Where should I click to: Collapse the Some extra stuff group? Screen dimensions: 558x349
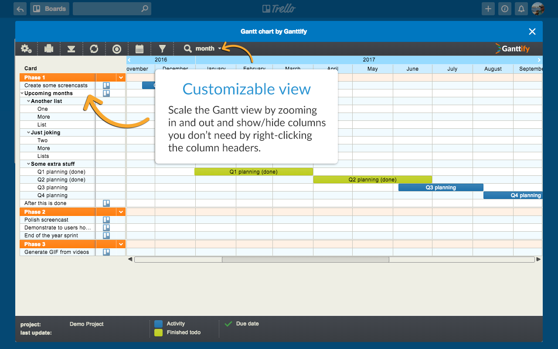click(28, 164)
